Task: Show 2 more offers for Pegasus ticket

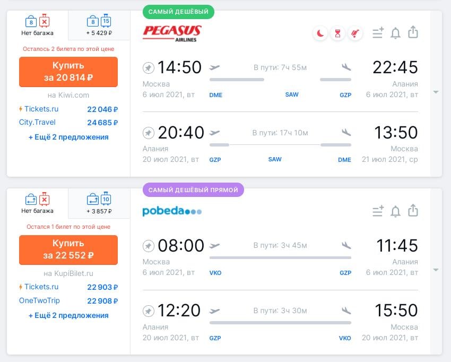Action: tap(68, 137)
